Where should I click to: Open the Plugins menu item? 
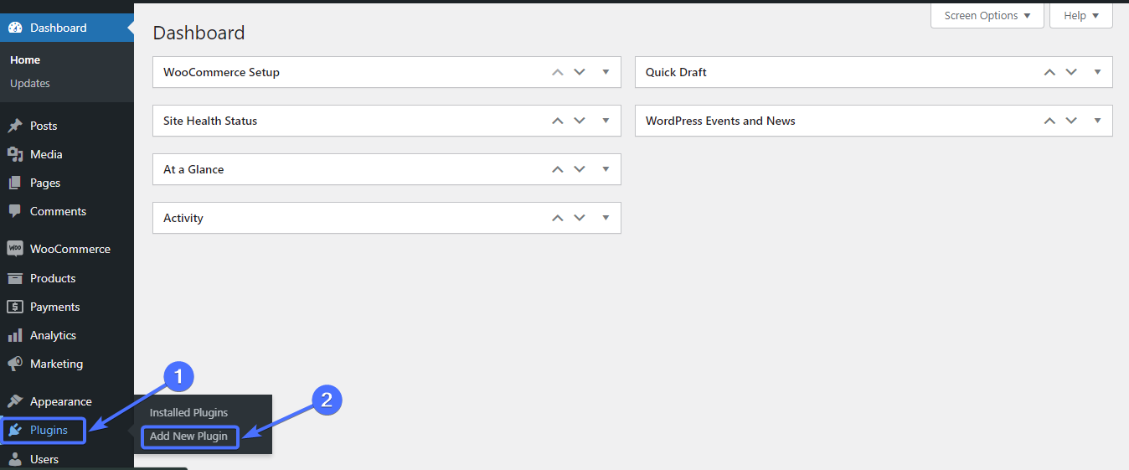(67, 431)
